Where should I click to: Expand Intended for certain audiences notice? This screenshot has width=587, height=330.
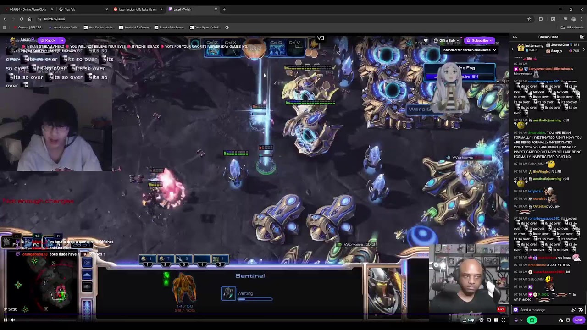pyautogui.click(x=469, y=50)
